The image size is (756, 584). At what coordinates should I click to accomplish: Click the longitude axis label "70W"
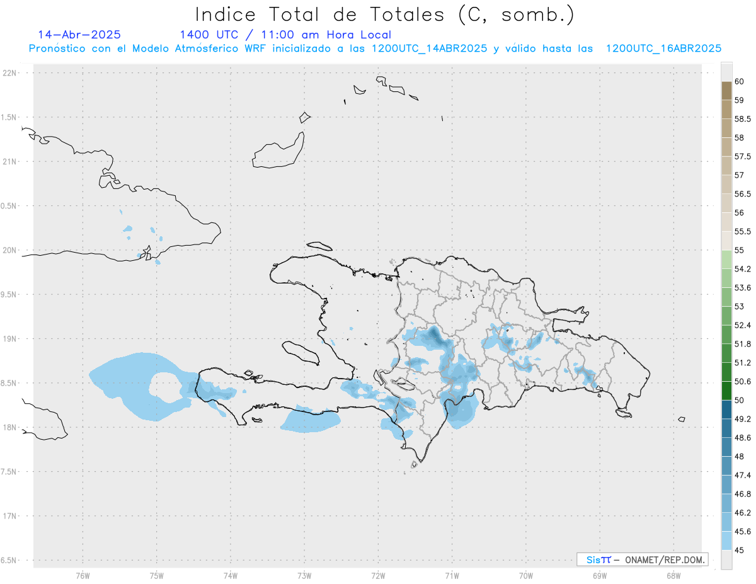(526, 575)
